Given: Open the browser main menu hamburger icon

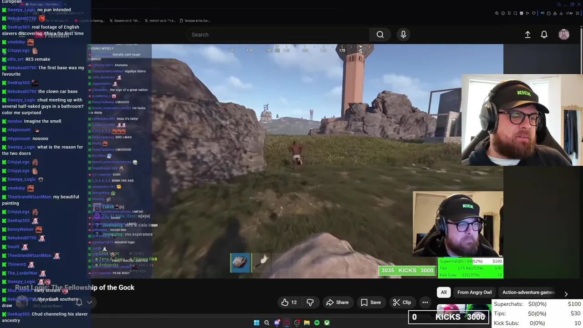Looking at the screenshot, I should point(578,13).
